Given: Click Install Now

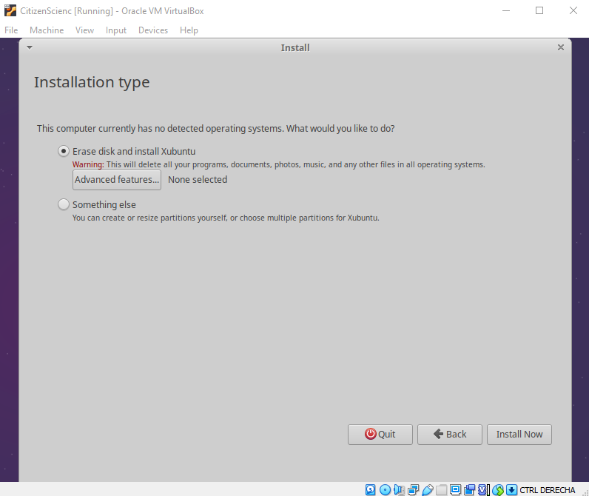Looking at the screenshot, I should click(x=519, y=435).
